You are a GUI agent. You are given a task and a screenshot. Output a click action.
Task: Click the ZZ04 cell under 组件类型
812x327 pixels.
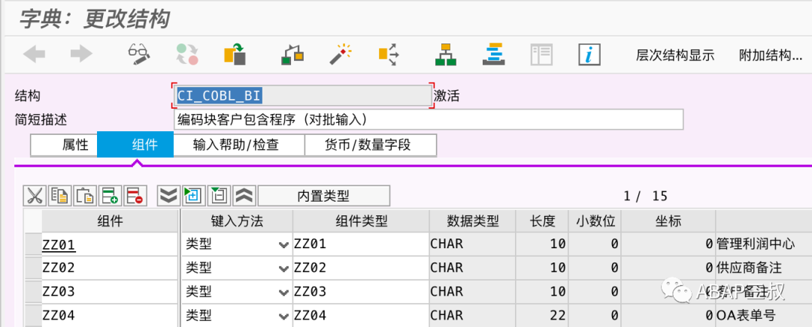click(360, 316)
